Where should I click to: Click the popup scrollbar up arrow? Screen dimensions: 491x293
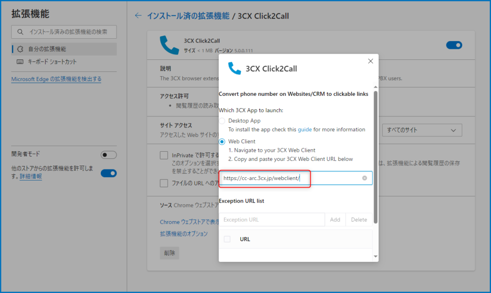tap(375, 87)
